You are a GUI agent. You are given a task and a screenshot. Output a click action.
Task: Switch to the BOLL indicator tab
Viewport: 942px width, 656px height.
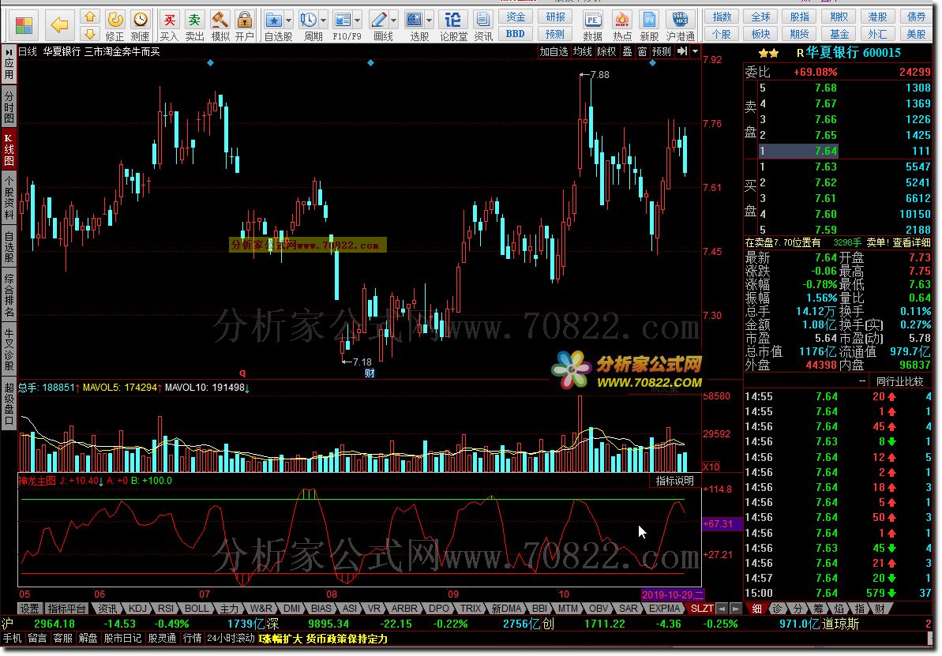[x=197, y=608]
